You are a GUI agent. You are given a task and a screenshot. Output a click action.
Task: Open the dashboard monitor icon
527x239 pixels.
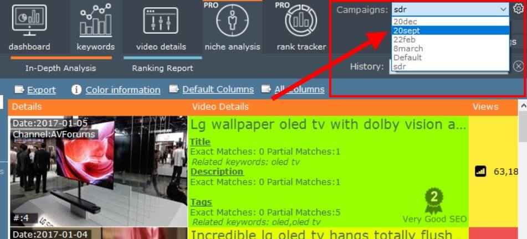click(29, 20)
